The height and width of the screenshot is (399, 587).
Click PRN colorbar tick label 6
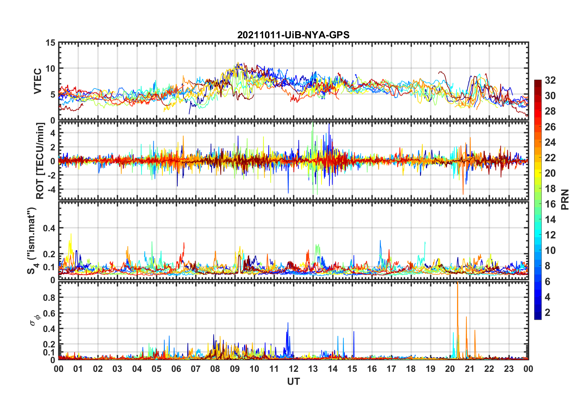[547, 281]
